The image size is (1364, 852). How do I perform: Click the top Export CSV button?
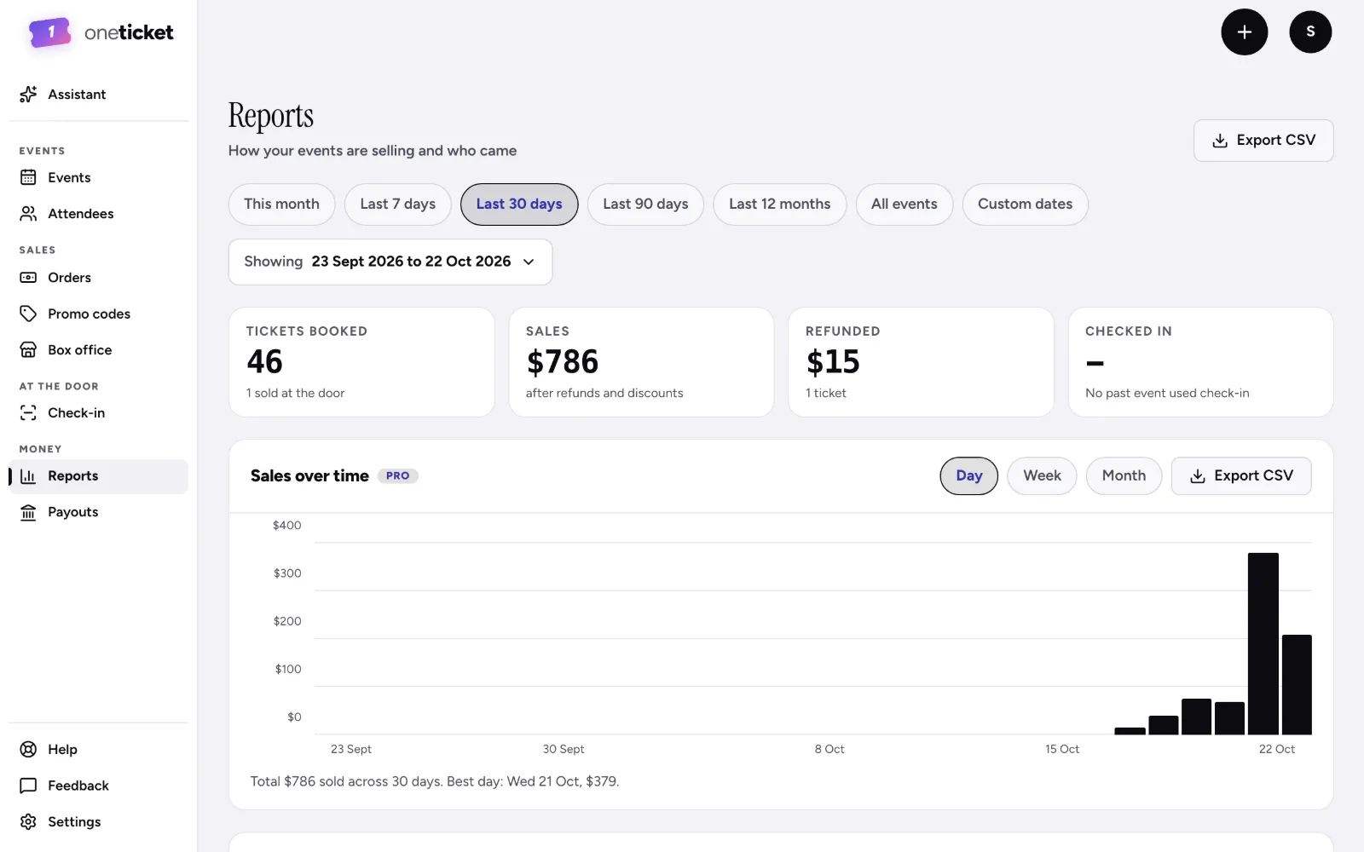[x=1263, y=141]
